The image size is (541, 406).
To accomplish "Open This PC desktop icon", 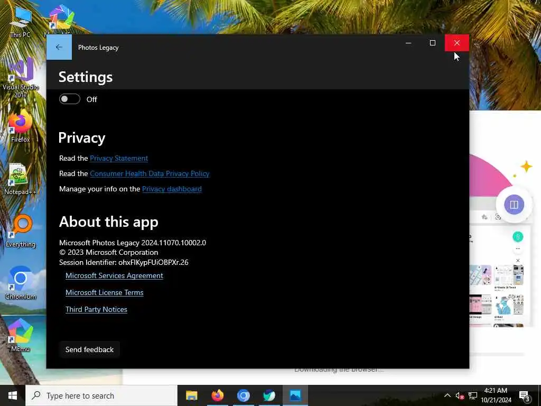I will [x=21, y=22].
